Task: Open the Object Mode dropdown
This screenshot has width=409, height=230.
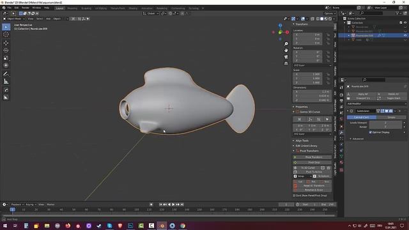Action: [x=14, y=19]
